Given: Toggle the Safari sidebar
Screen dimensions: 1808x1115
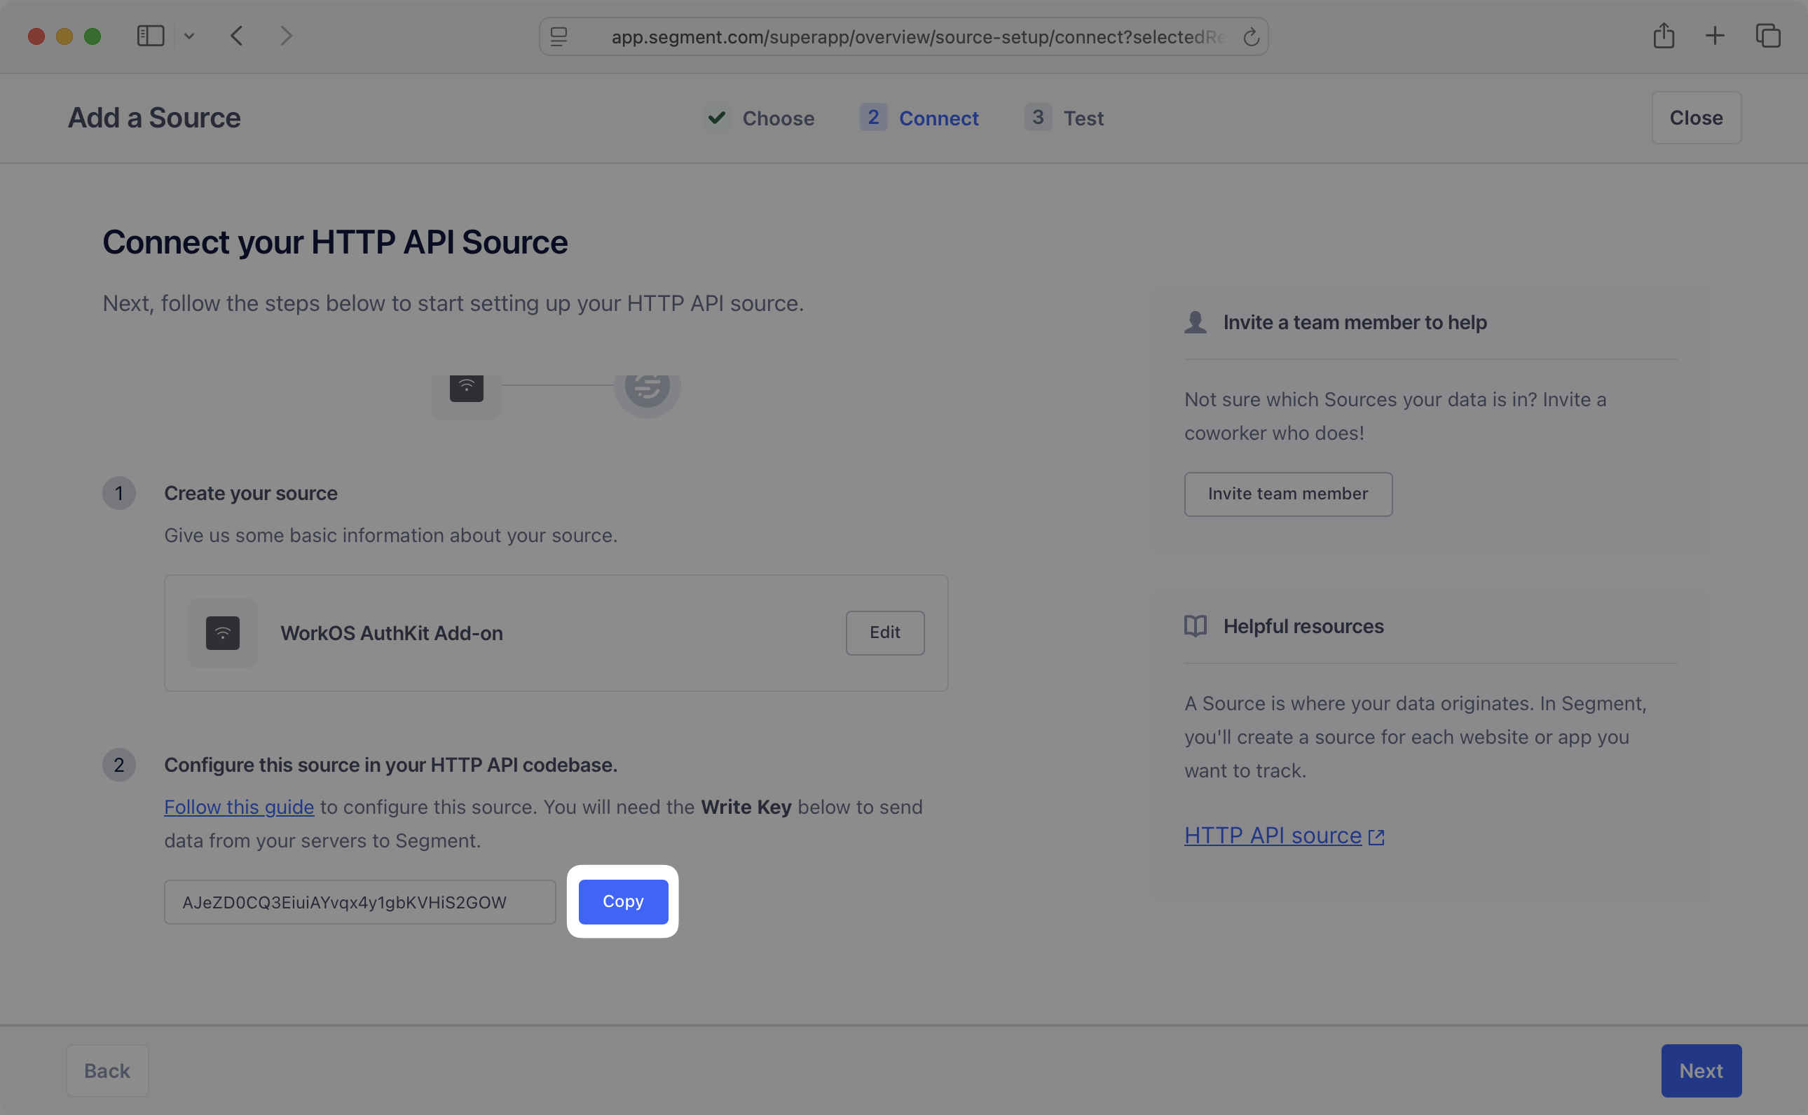Looking at the screenshot, I should [150, 36].
